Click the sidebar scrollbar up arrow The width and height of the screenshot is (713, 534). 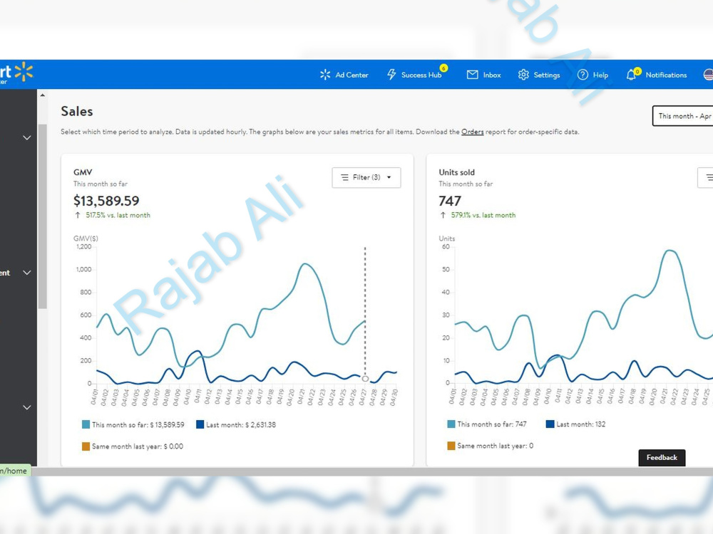point(42,95)
